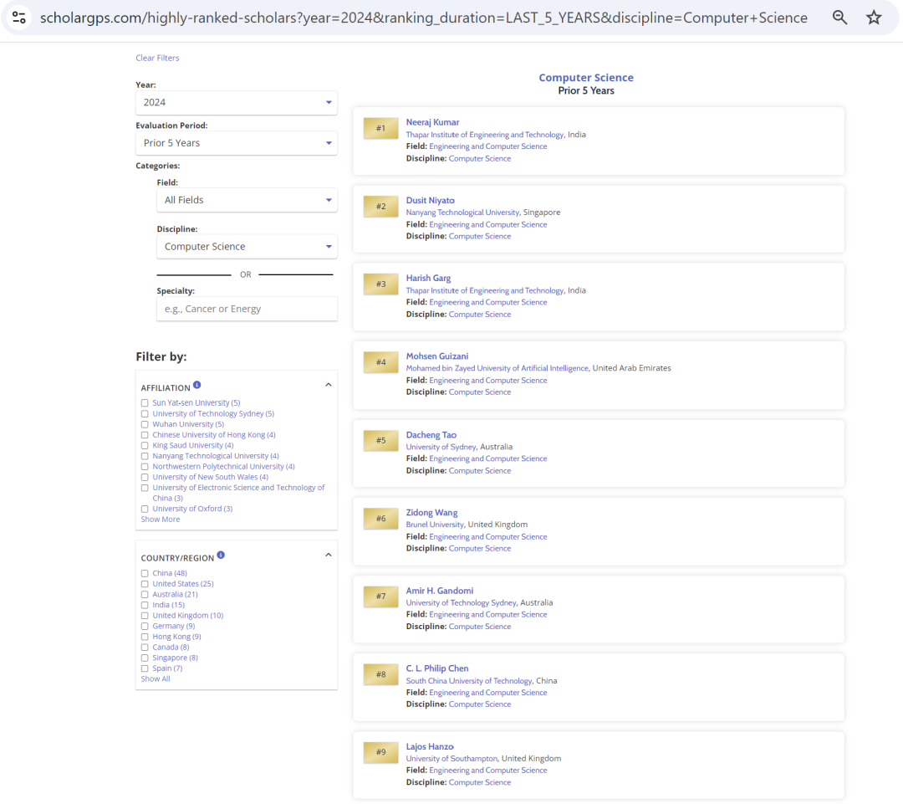The height and width of the screenshot is (804, 903).
Task: Open C. L. Philip Chen's profile
Action: [x=437, y=668]
